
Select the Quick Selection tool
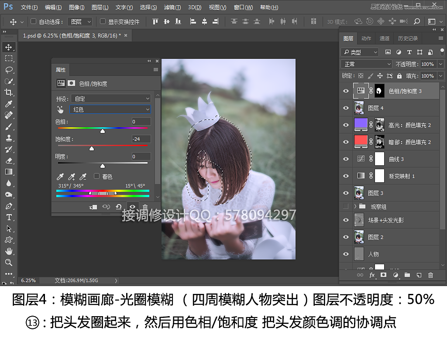click(9, 81)
